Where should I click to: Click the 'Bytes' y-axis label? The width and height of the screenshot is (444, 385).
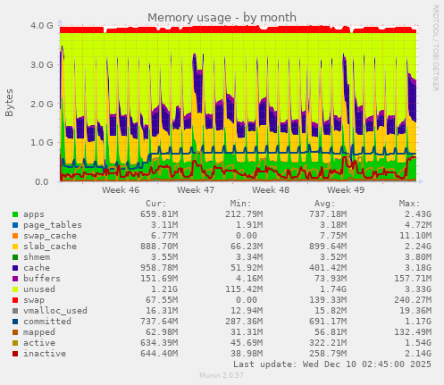pyautogui.click(x=9, y=103)
